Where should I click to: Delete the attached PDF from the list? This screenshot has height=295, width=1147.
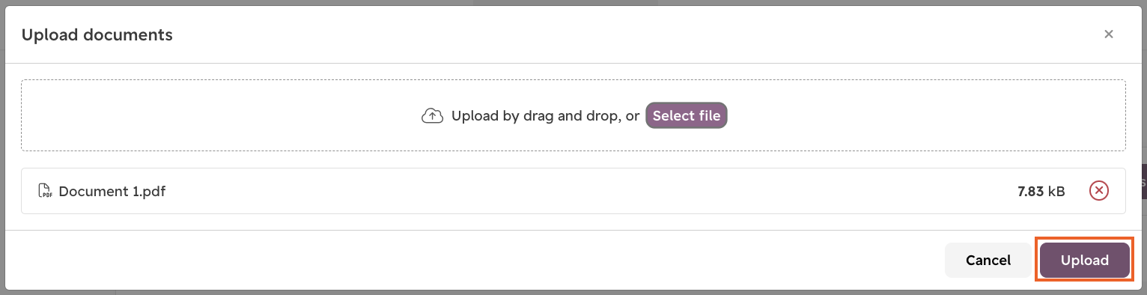[1098, 191]
